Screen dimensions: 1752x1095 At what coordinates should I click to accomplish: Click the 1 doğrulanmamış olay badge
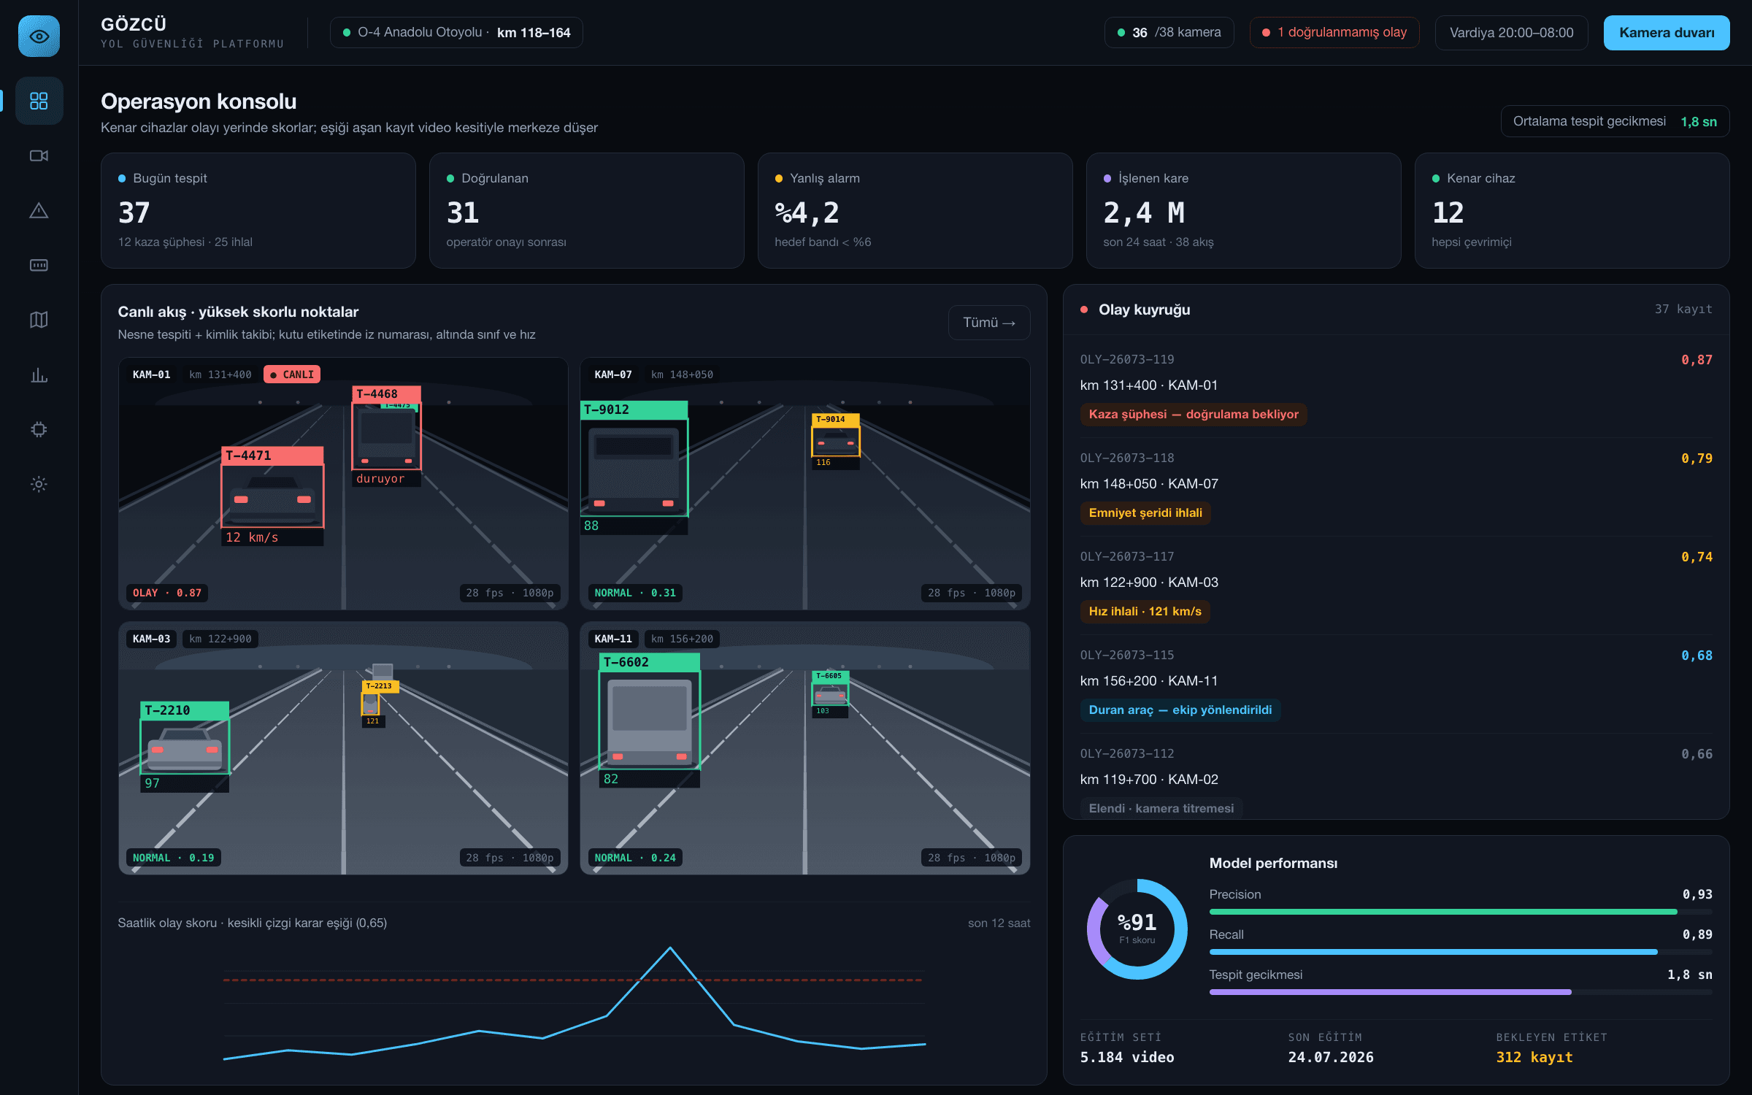(1334, 33)
